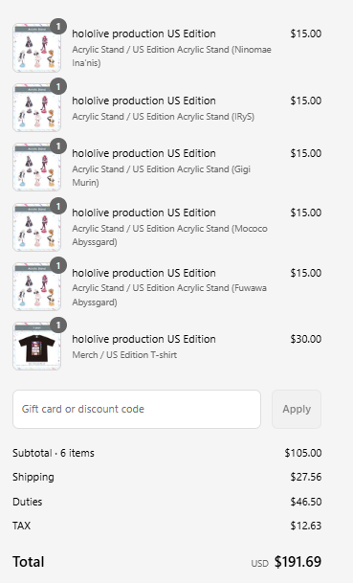353x583 pixels.
Task: Focus the Gift card or discount code field
Action: (x=137, y=409)
